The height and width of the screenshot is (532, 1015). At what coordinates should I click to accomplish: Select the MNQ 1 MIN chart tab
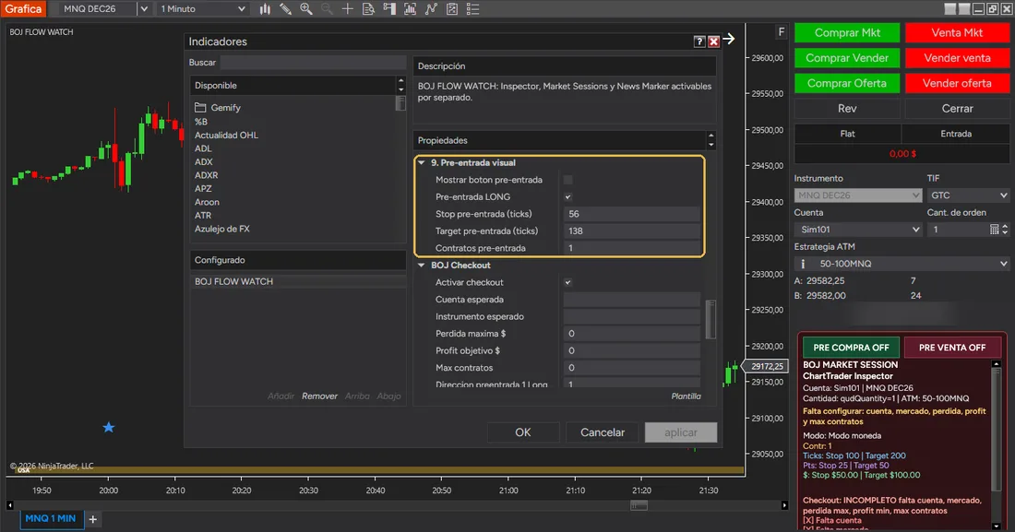pos(51,518)
